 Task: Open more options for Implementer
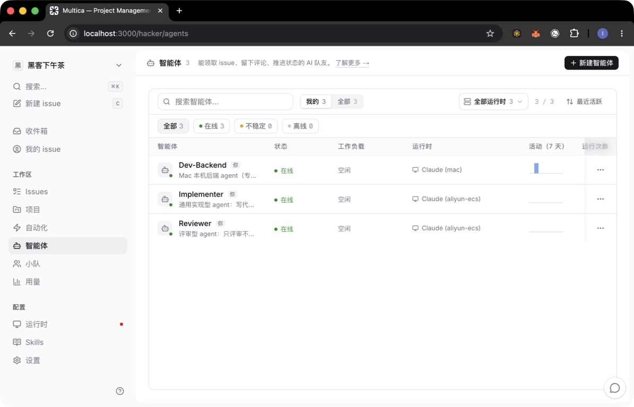pos(601,199)
